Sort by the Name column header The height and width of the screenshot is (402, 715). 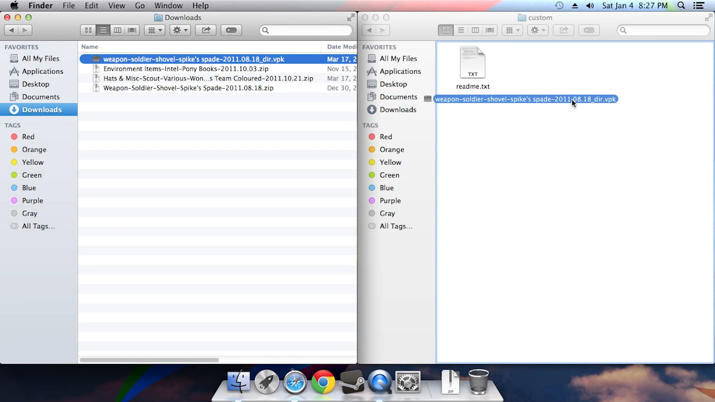pos(200,47)
